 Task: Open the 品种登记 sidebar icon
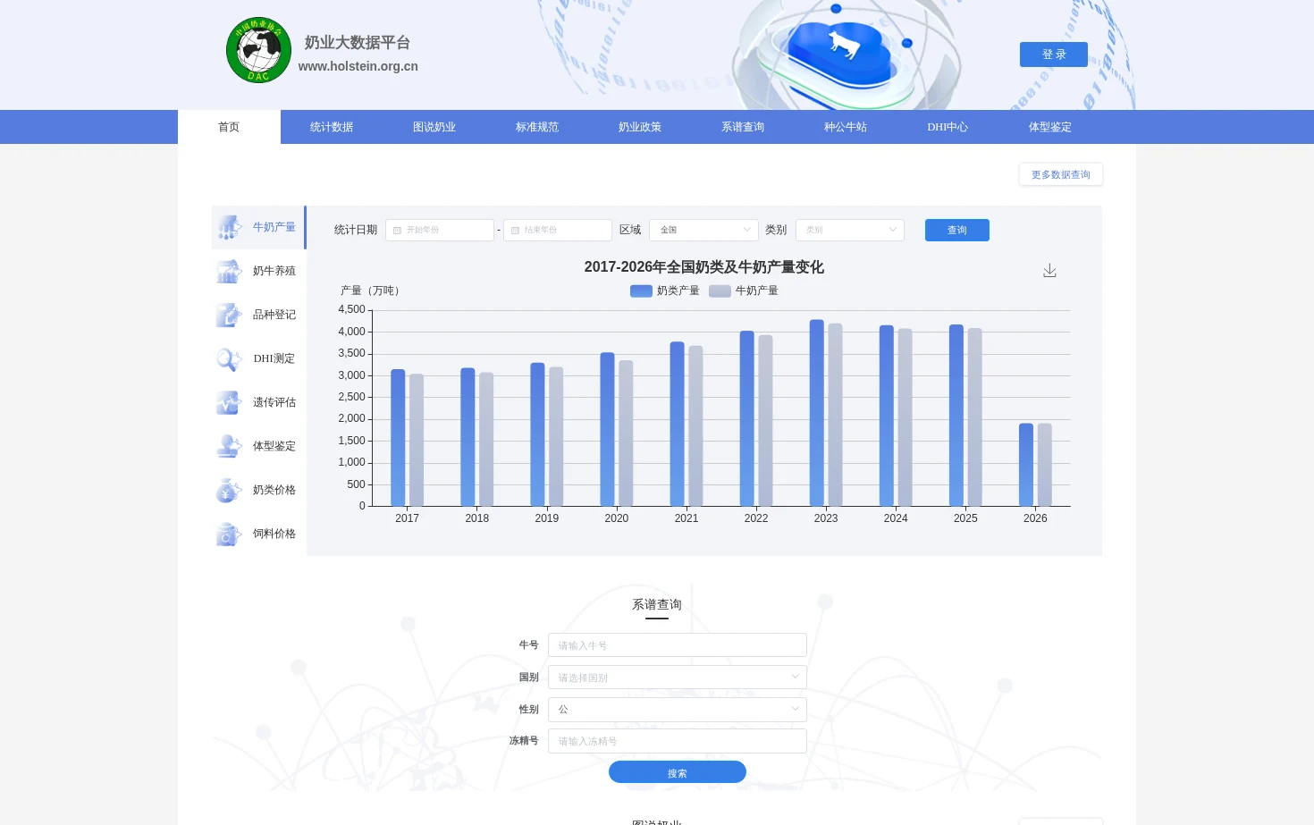click(x=229, y=315)
